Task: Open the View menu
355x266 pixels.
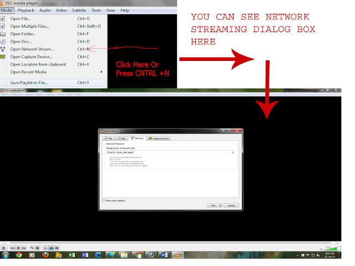Action: 110,11
